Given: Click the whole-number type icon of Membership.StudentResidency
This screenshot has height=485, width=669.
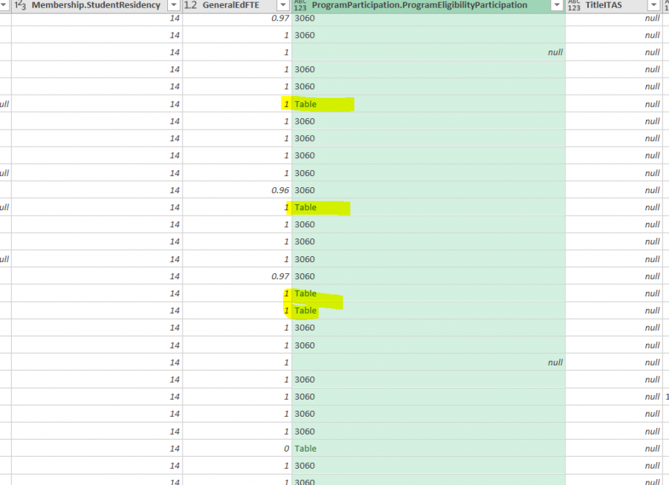Looking at the screenshot, I should tap(20, 5).
